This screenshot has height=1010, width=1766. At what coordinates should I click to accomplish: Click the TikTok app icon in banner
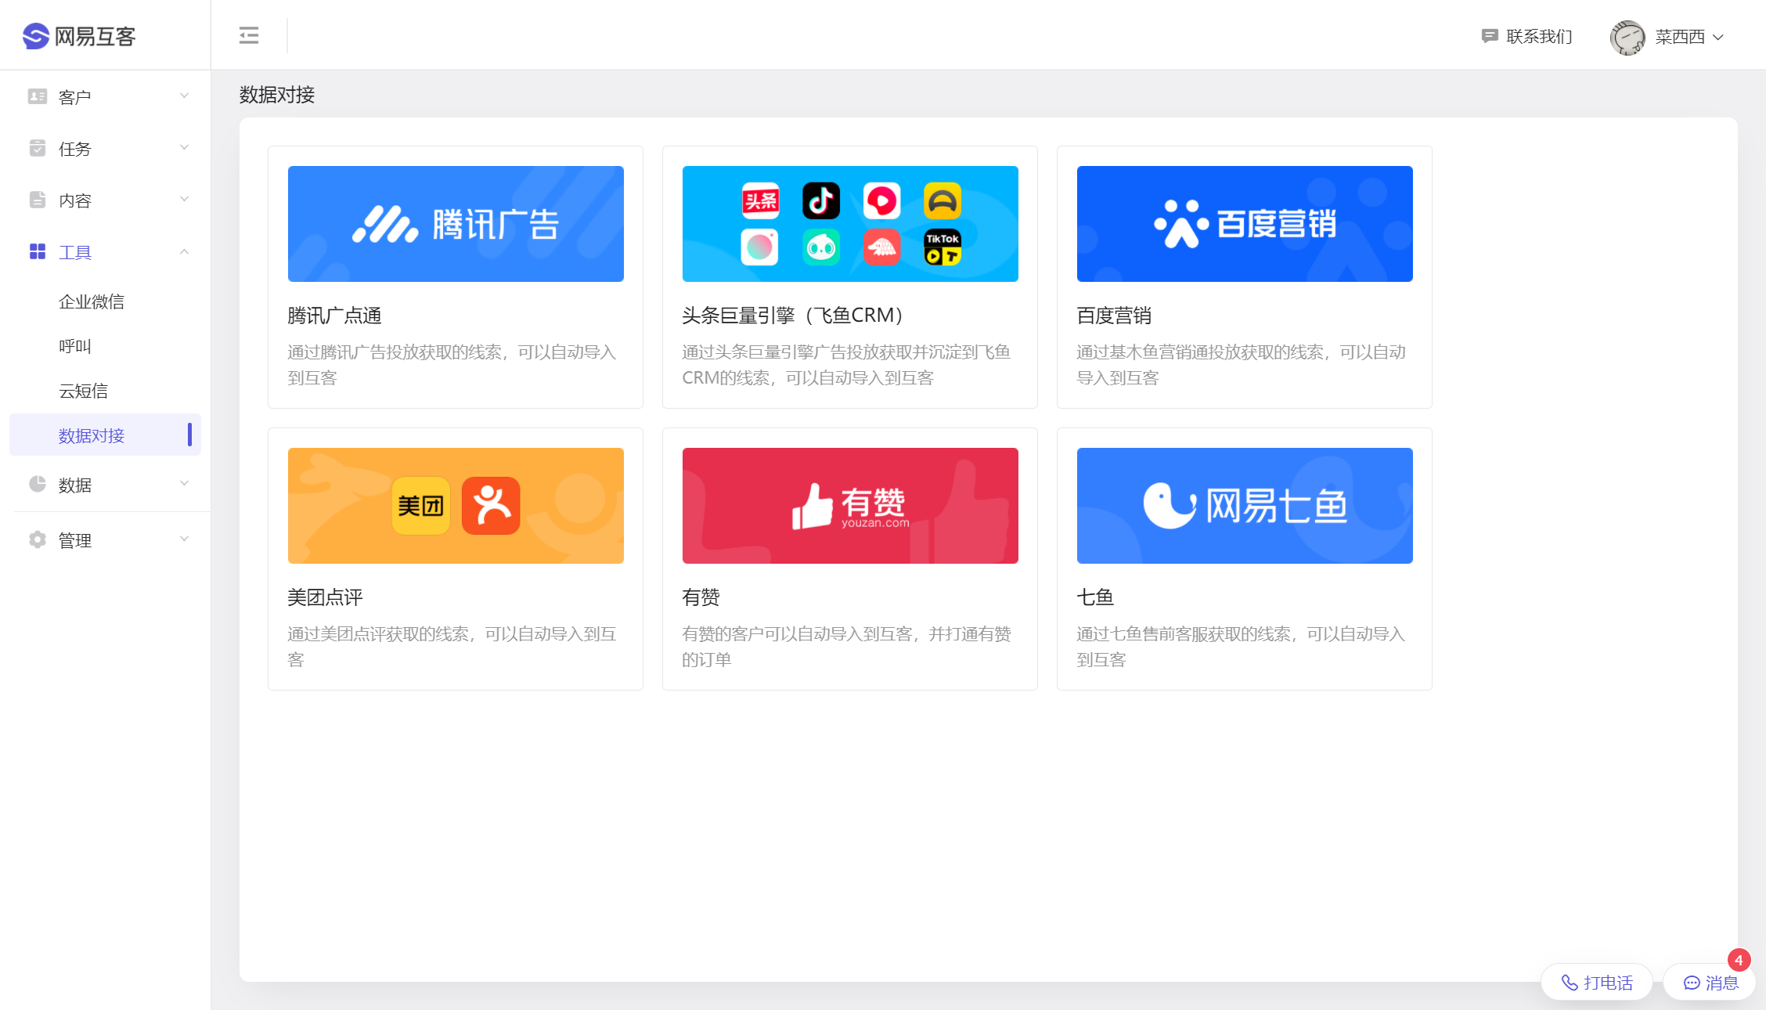pyautogui.click(x=942, y=247)
